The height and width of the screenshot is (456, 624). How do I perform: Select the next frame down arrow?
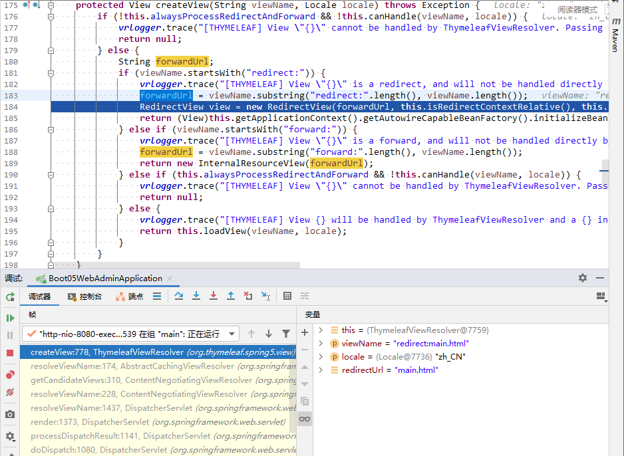(269, 334)
